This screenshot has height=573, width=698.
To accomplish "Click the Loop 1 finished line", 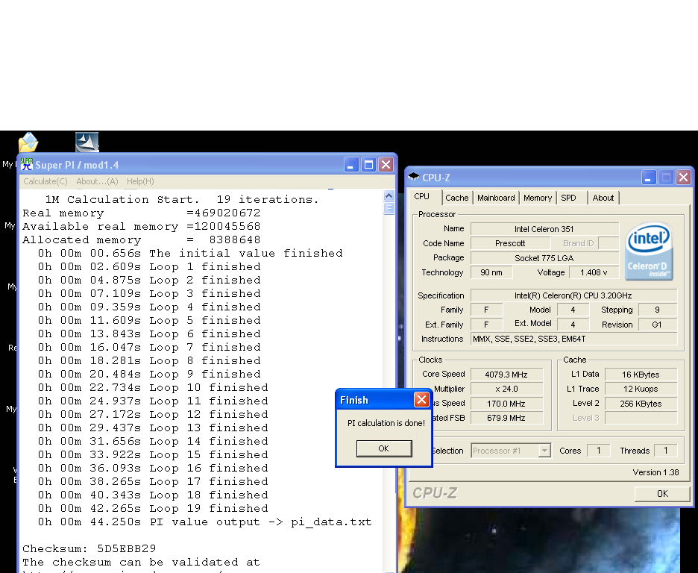I will 149,266.
